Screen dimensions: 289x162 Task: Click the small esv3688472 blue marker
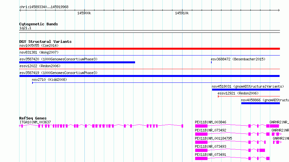click(211, 62)
